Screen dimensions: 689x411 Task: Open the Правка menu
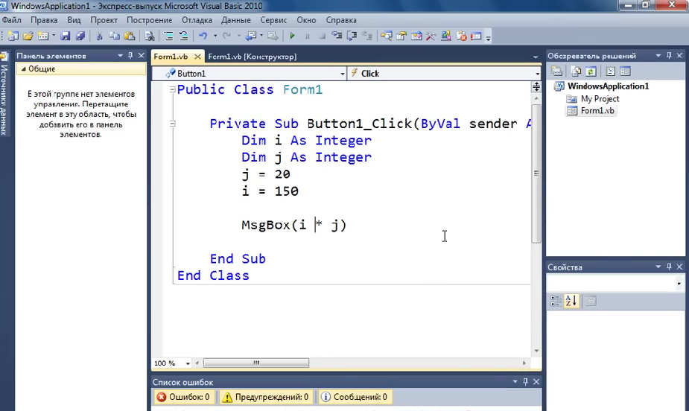tap(44, 20)
